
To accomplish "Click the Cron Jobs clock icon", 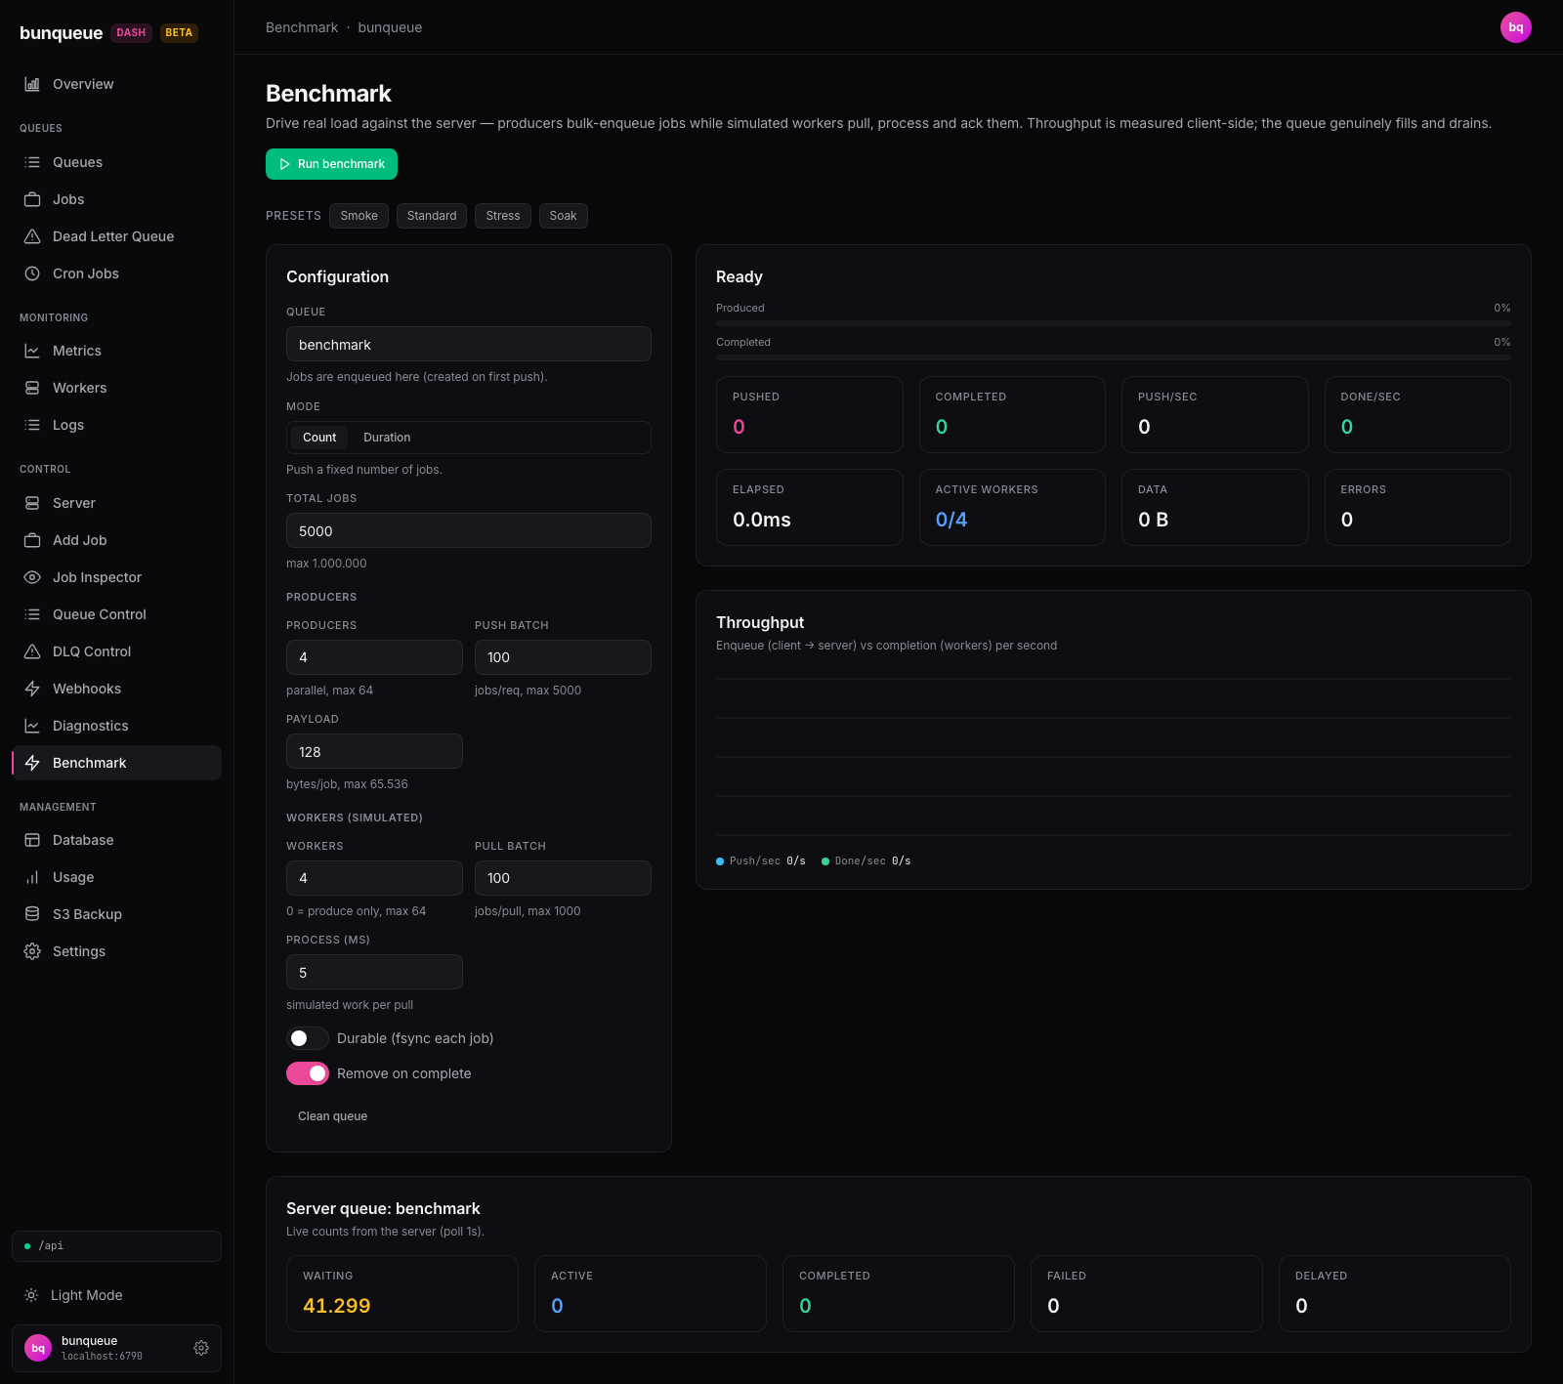I will coord(32,273).
